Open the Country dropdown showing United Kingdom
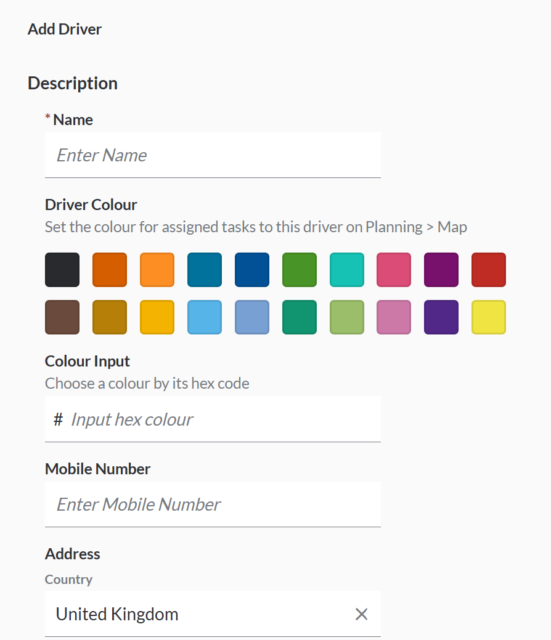The width and height of the screenshot is (551, 640). pos(197,614)
